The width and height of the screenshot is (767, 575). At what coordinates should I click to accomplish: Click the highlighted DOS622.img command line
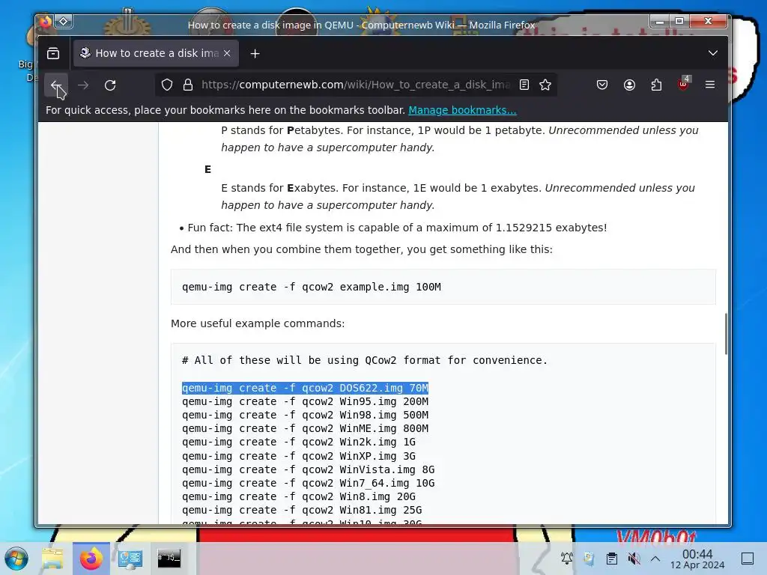coord(305,388)
